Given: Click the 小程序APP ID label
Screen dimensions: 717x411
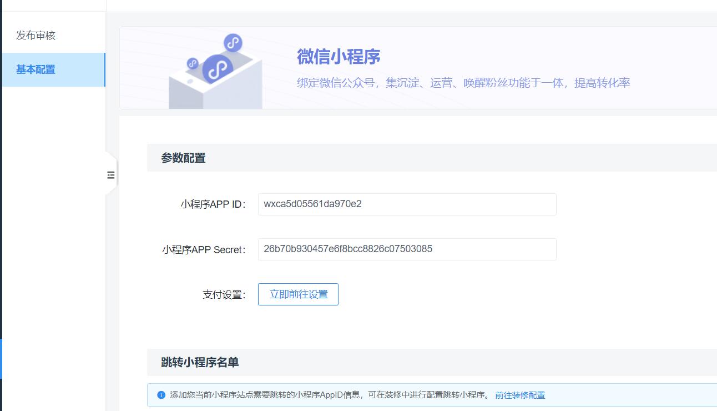Looking at the screenshot, I should (x=213, y=204).
